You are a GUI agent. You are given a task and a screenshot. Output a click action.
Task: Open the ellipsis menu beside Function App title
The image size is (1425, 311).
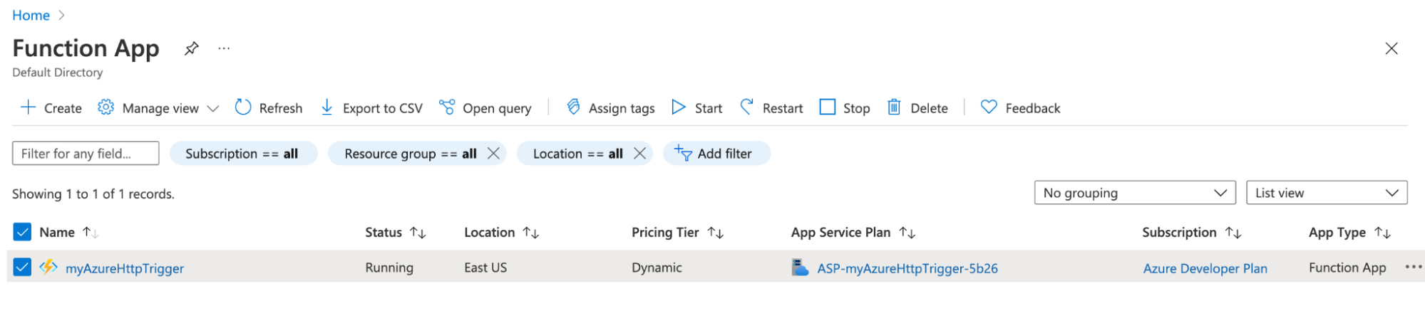pyautogui.click(x=224, y=48)
